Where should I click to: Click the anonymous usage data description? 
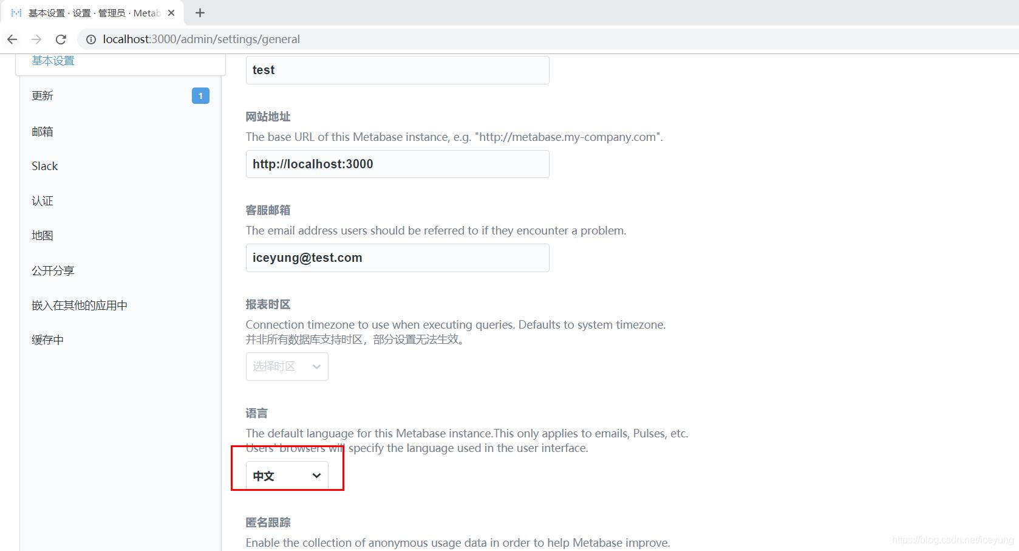[x=458, y=542]
